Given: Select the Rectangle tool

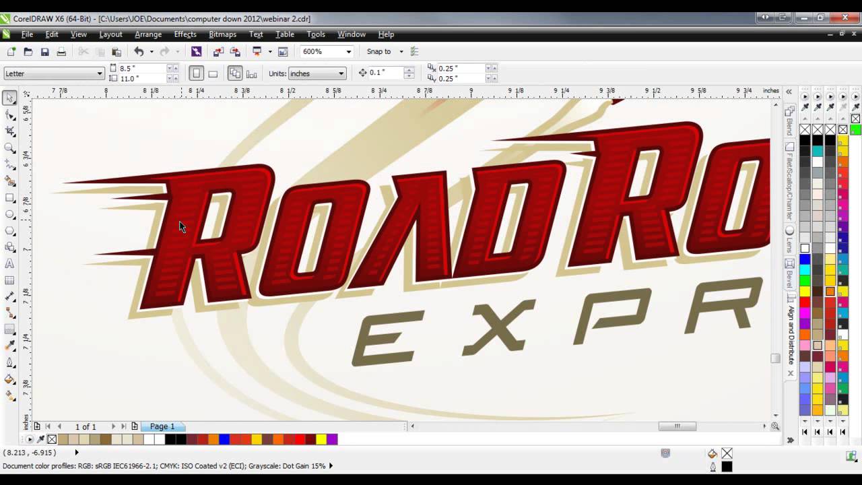Looking at the screenshot, I should click(9, 197).
